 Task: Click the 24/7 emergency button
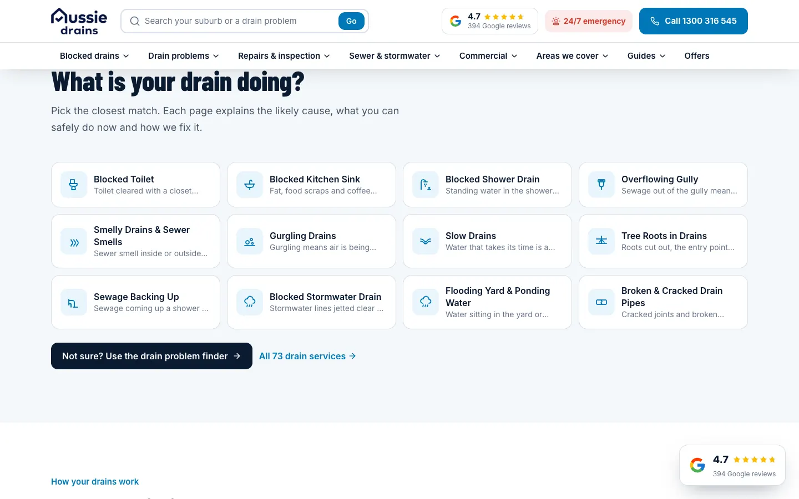pyautogui.click(x=589, y=21)
